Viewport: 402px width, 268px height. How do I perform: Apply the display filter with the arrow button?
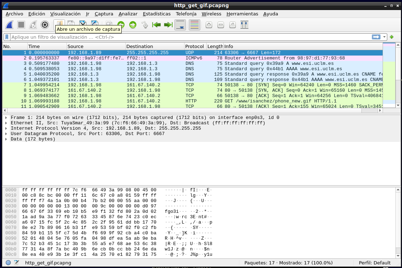click(376, 37)
